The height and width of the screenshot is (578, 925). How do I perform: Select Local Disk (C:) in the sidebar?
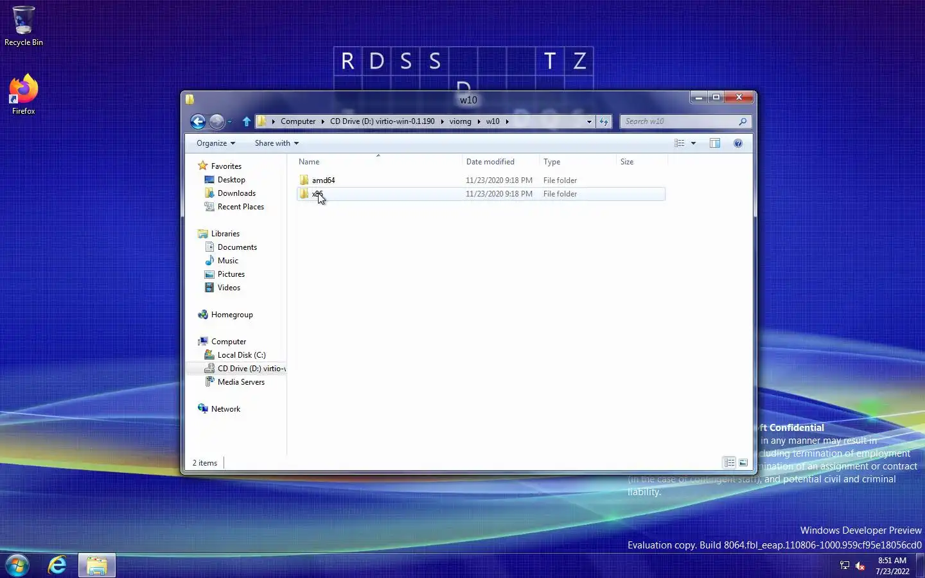242,355
